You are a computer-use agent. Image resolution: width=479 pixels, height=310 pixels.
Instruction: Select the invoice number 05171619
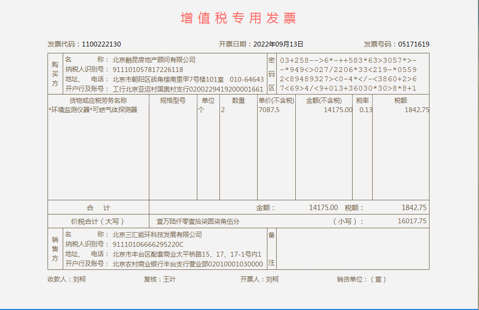413,44
